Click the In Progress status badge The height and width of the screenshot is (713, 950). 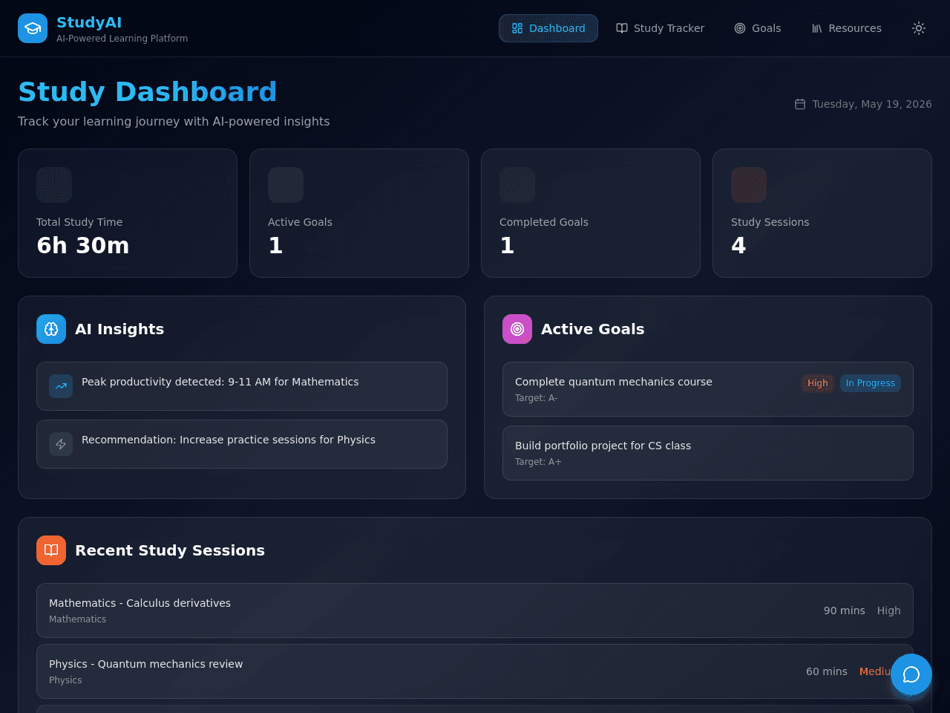[871, 383]
